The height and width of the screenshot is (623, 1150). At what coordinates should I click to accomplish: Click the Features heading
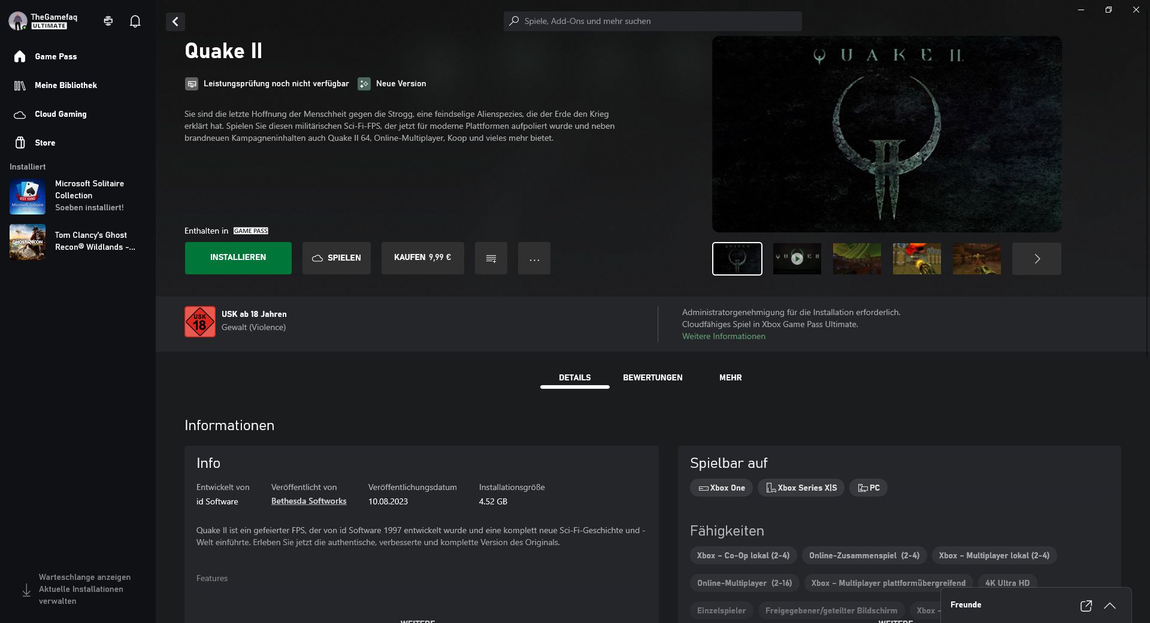(x=212, y=579)
